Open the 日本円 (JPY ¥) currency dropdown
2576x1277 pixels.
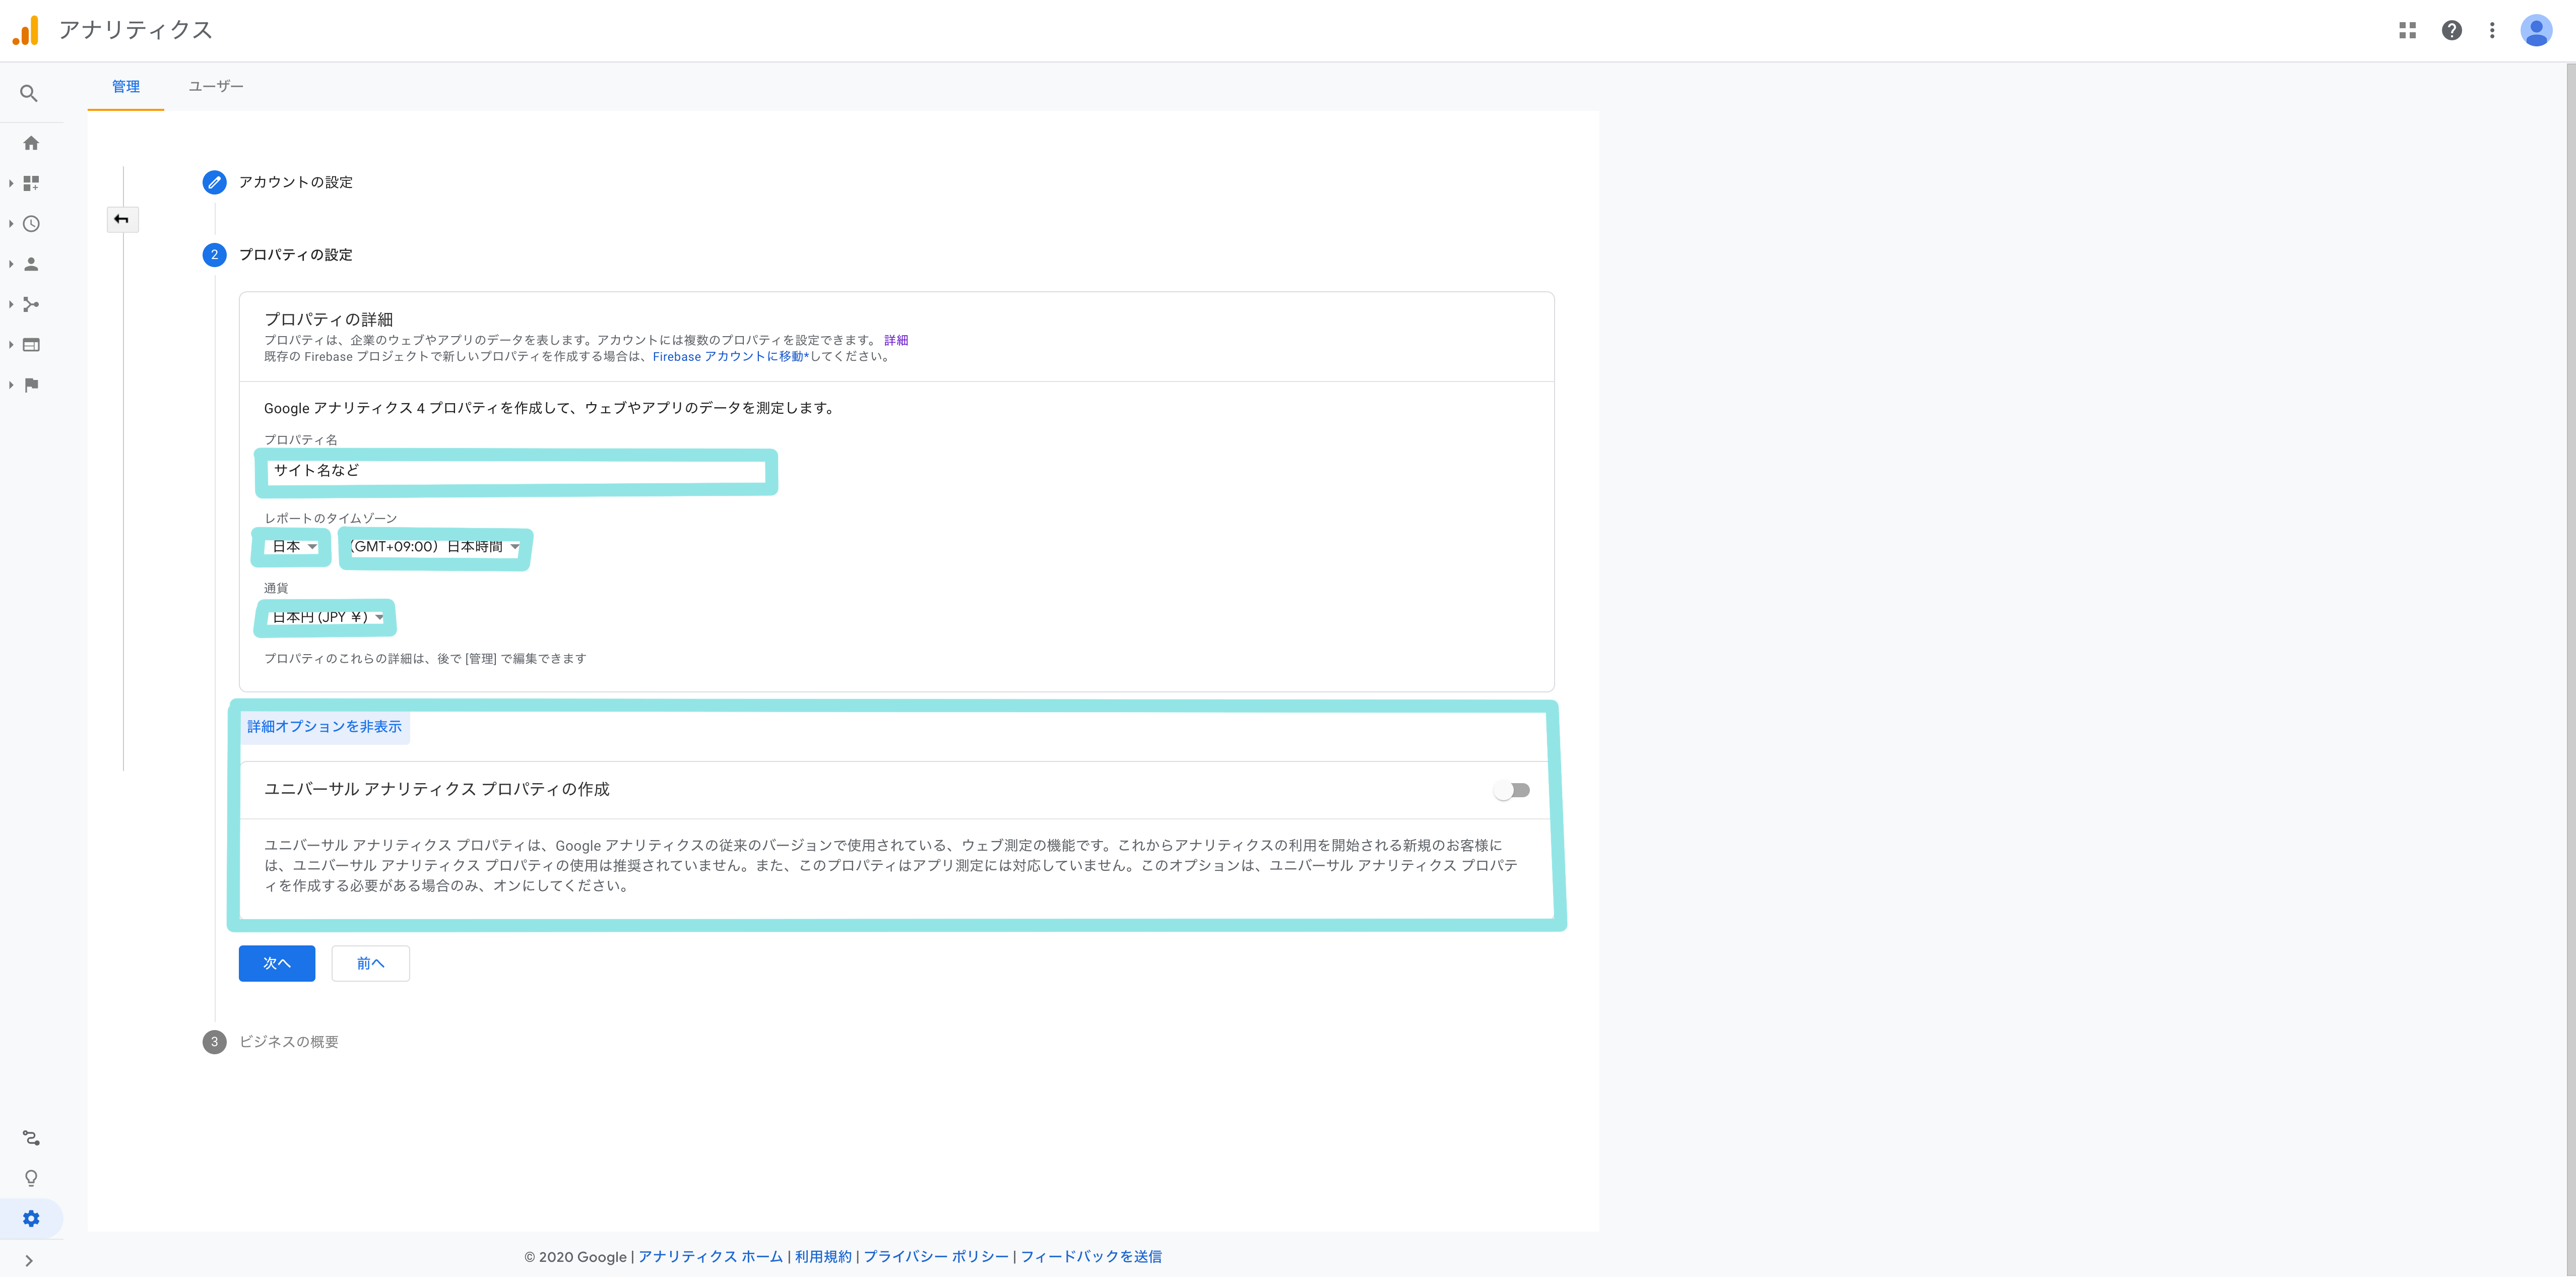327,617
